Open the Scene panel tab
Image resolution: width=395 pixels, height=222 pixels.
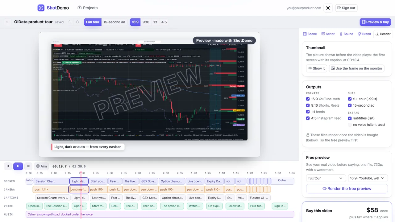(x=310, y=34)
